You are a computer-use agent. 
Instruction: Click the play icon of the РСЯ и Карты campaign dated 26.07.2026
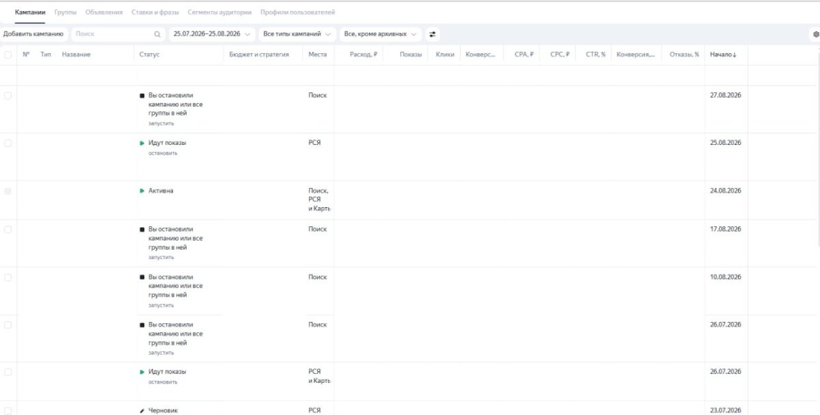pos(142,372)
